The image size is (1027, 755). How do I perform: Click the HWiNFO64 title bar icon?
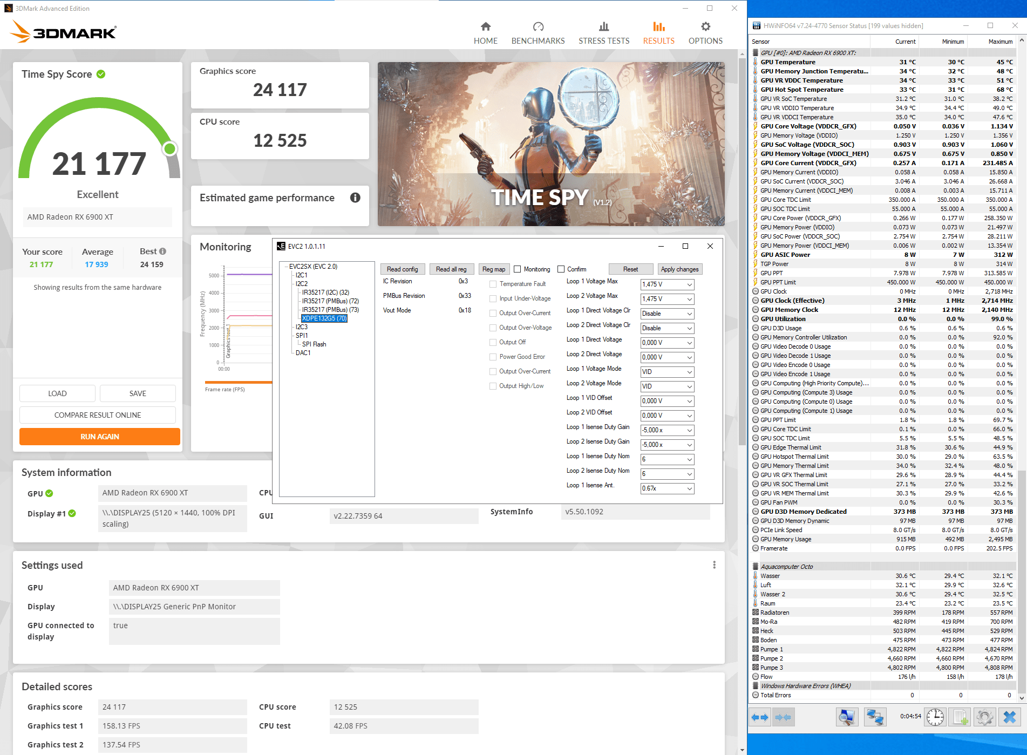(x=757, y=25)
